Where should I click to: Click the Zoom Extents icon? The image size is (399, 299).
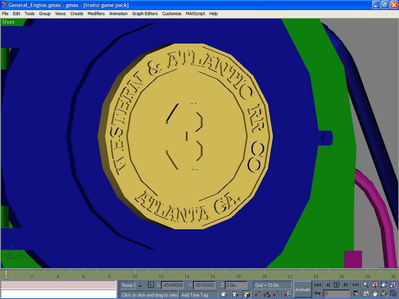click(384, 285)
